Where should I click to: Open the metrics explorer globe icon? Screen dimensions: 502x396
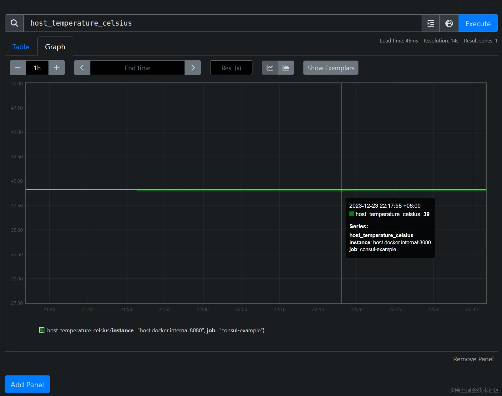tap(449, 23)
